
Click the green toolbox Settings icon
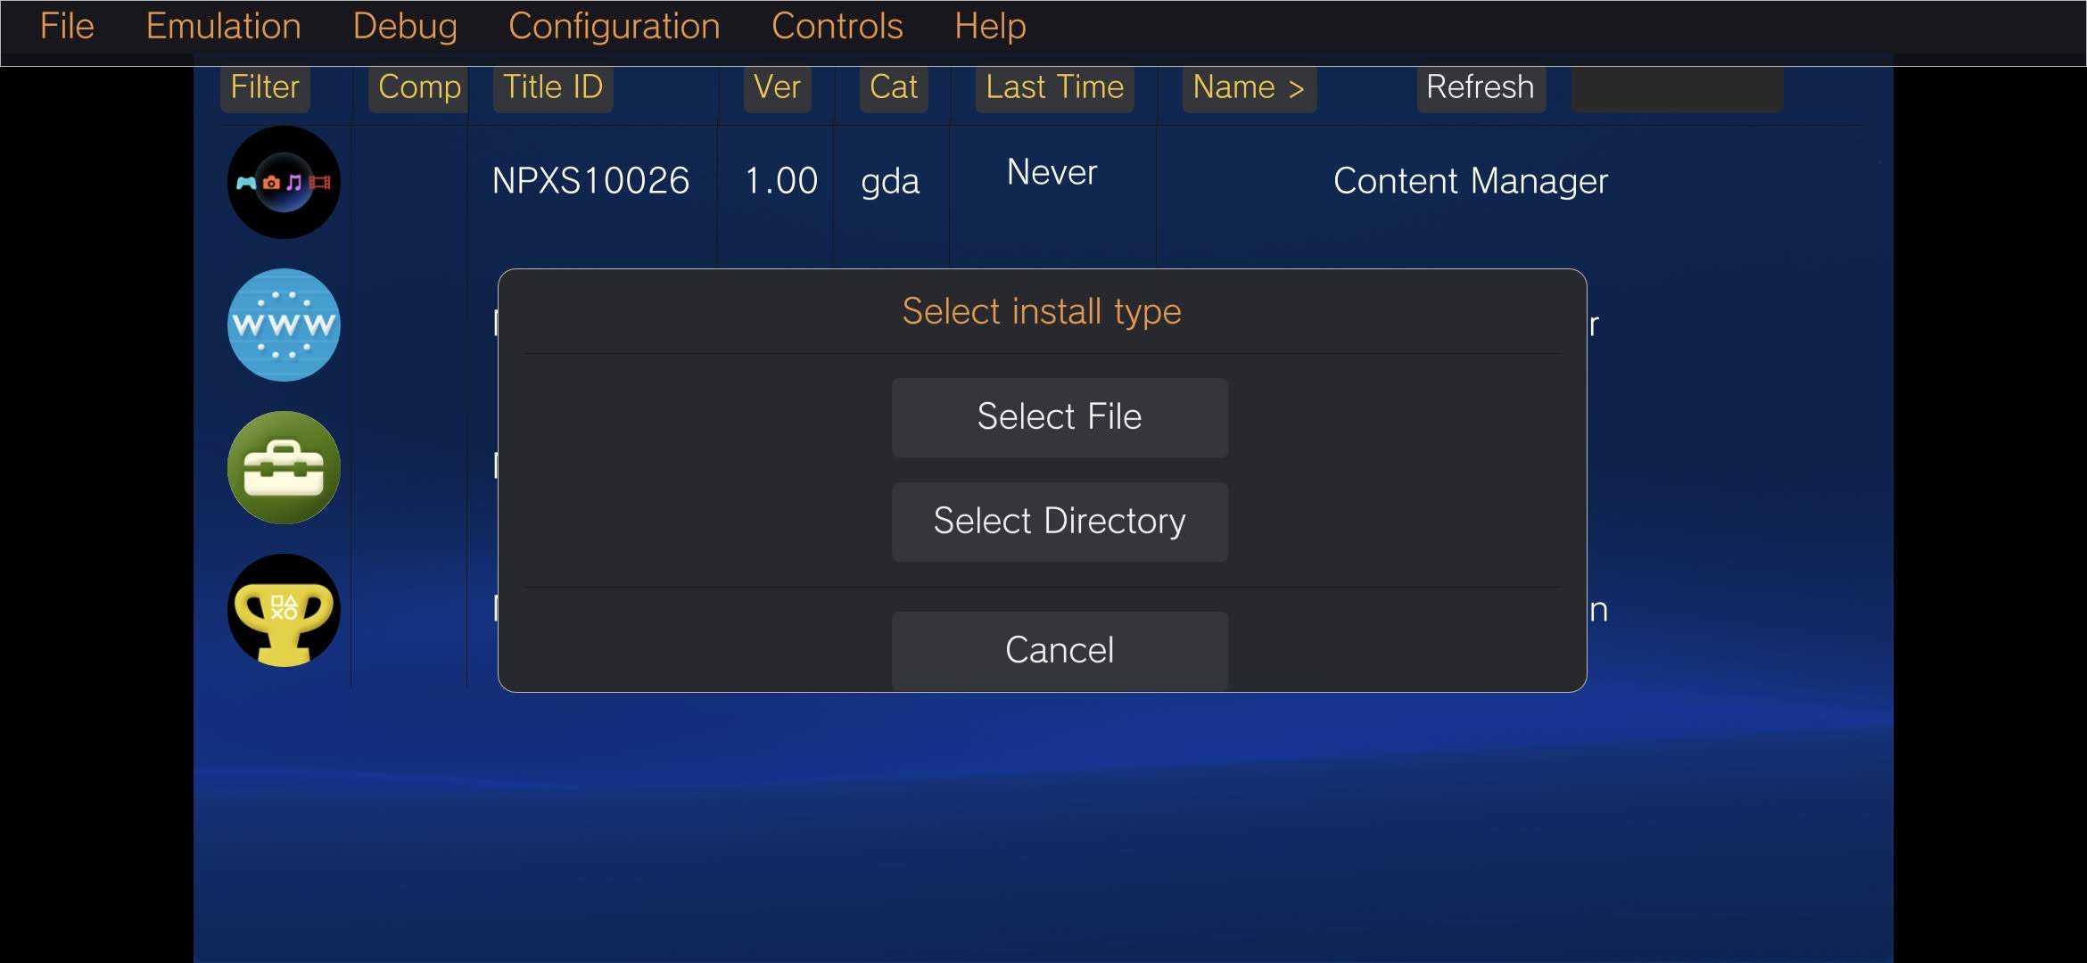click(284, 467)
